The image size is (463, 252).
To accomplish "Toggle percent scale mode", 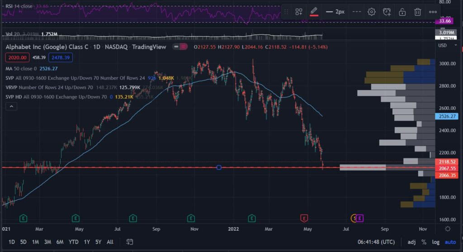I will (424, 242).
